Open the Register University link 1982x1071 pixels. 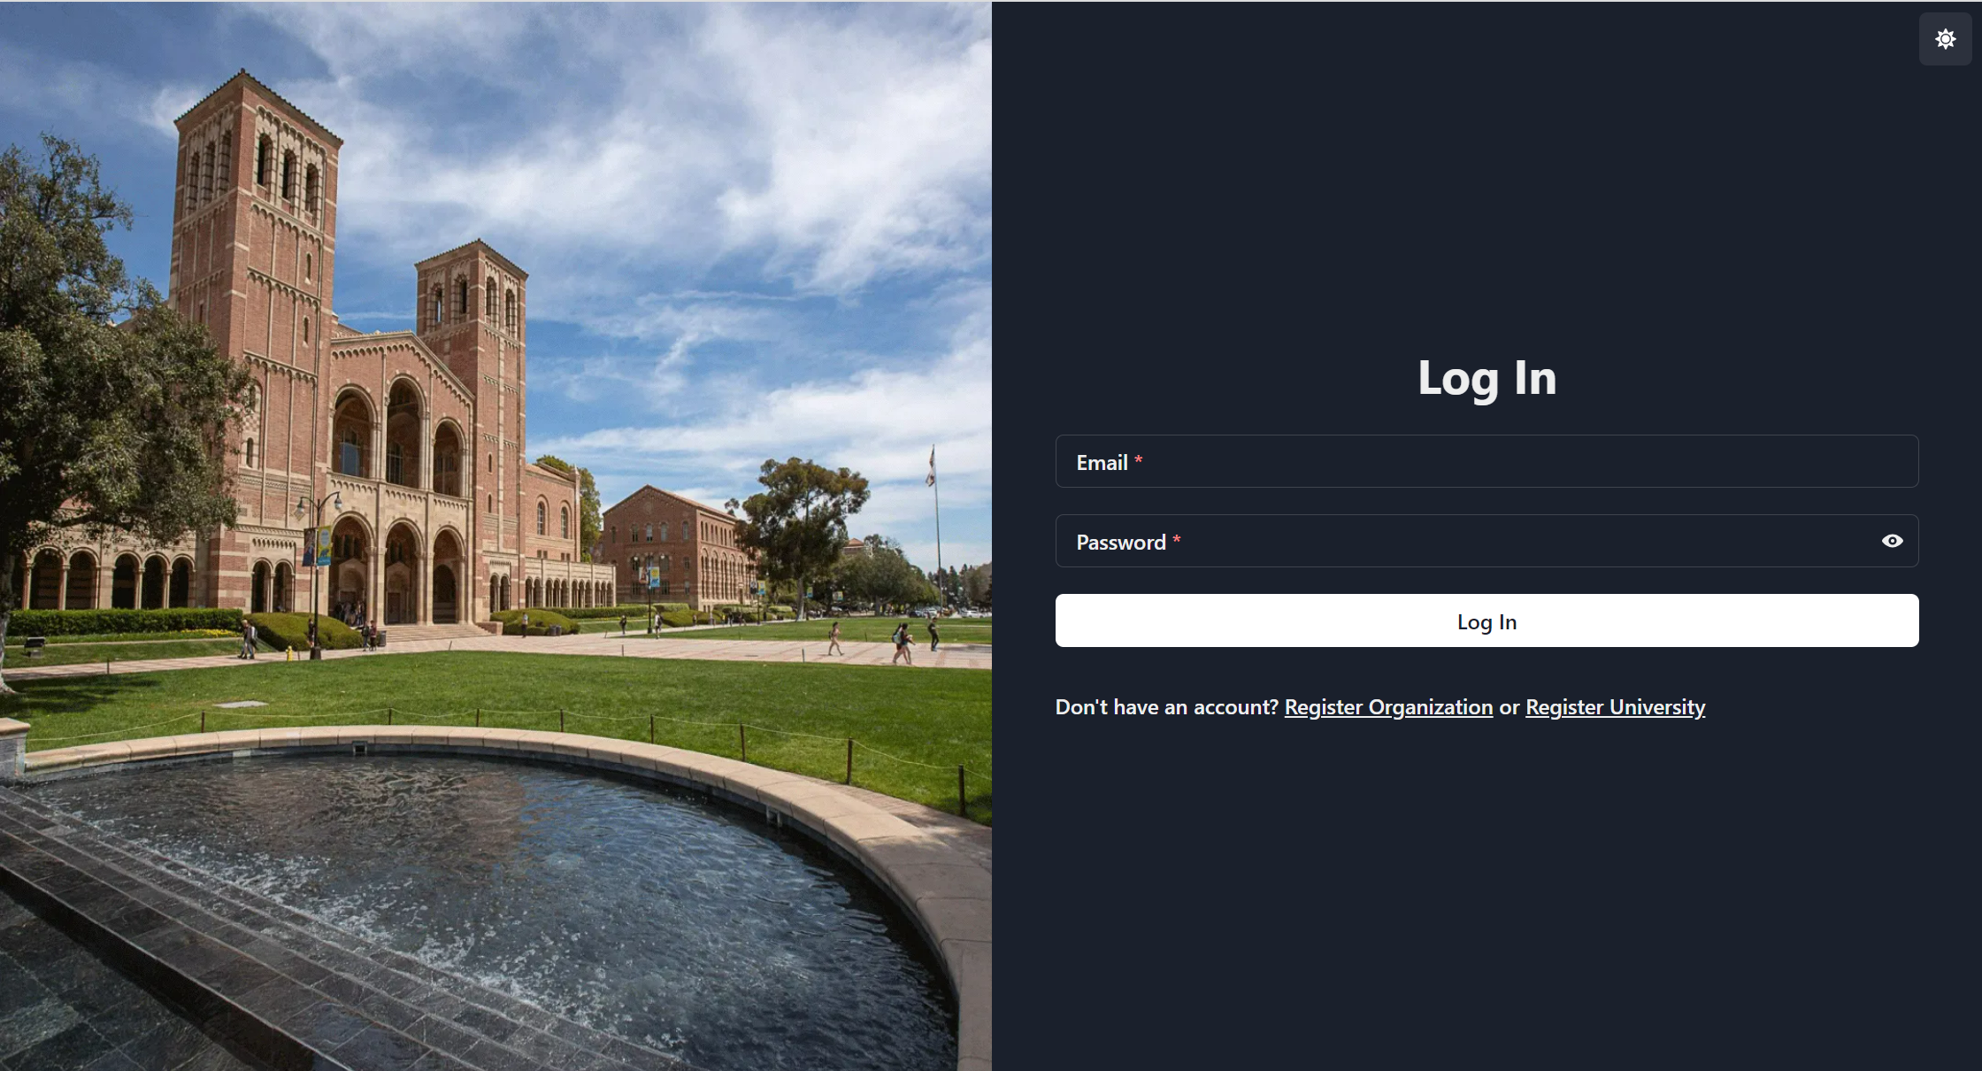[1615, 707]
